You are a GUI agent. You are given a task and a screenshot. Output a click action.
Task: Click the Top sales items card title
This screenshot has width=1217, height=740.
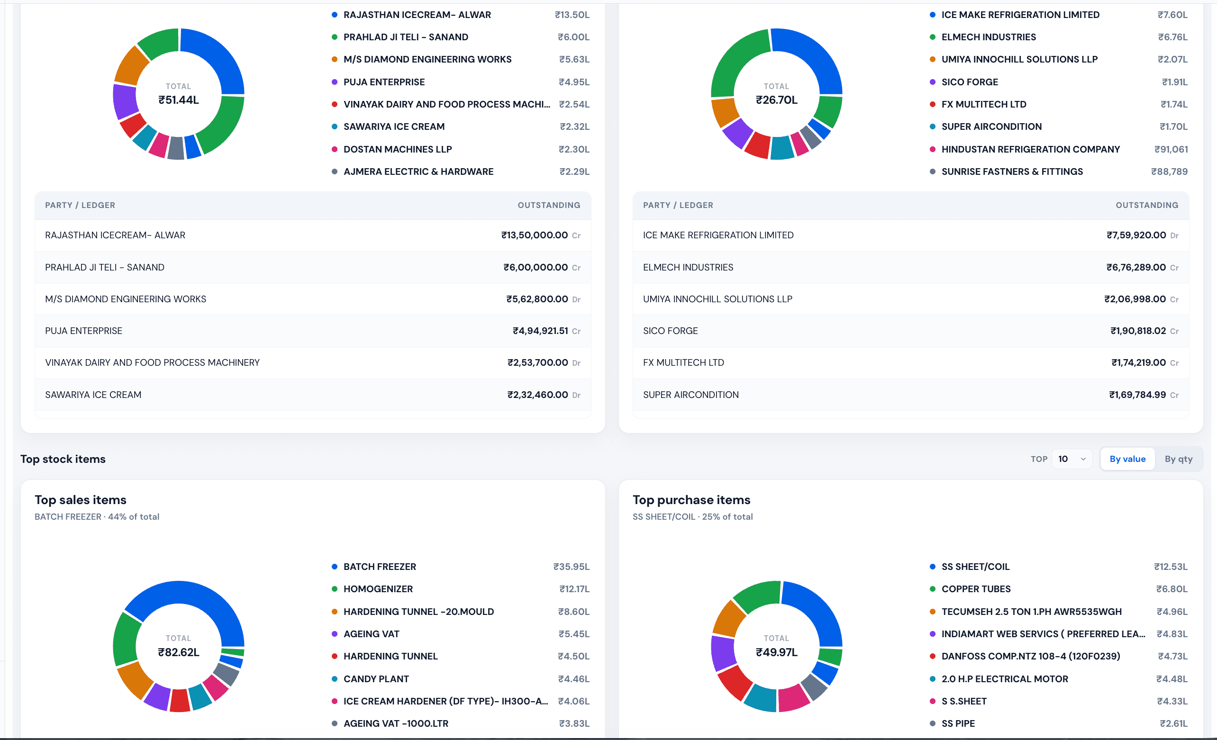click(x=81, y=500)
